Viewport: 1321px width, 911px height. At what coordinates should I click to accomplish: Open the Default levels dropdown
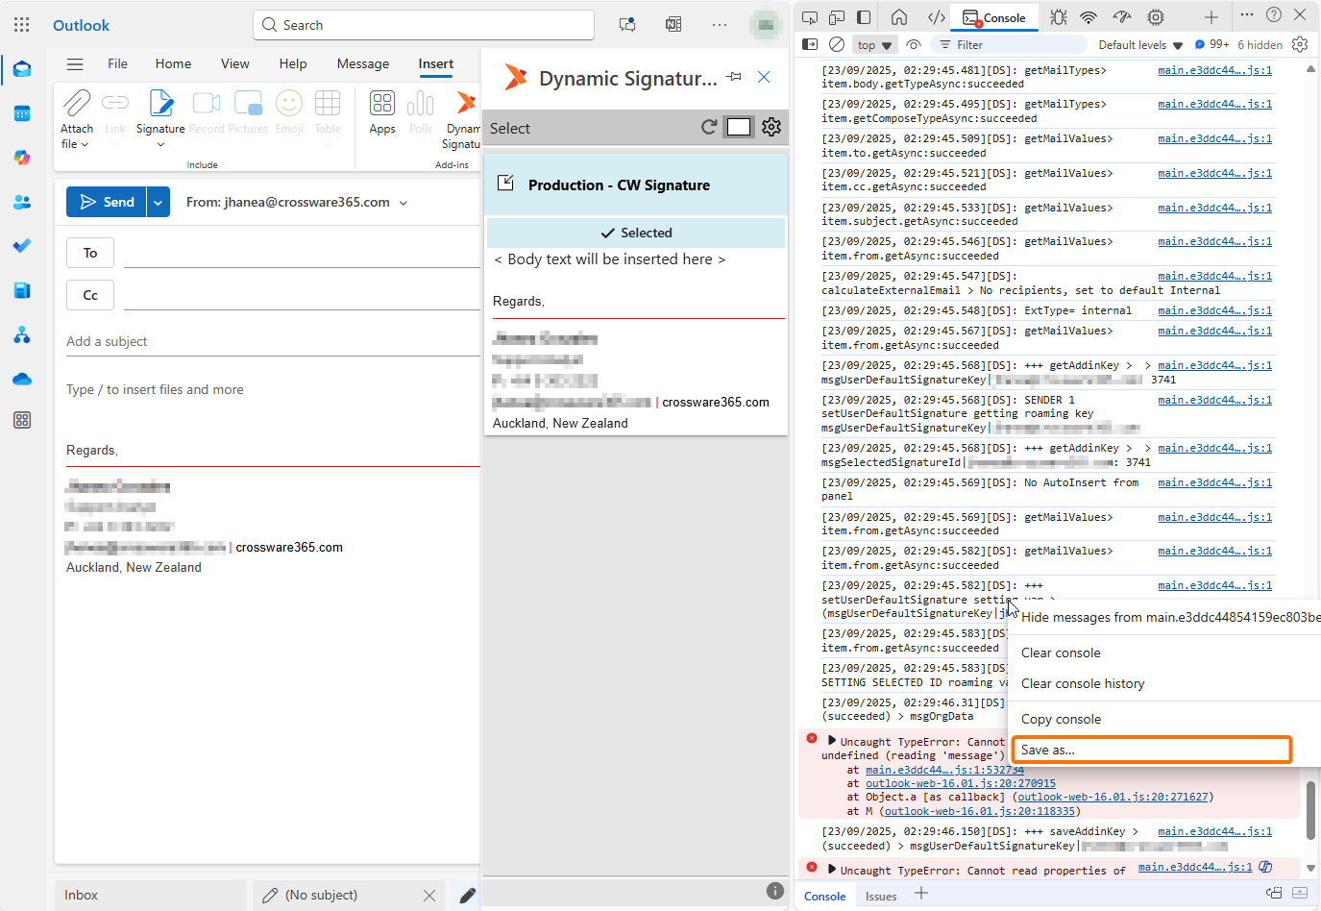1140,45
